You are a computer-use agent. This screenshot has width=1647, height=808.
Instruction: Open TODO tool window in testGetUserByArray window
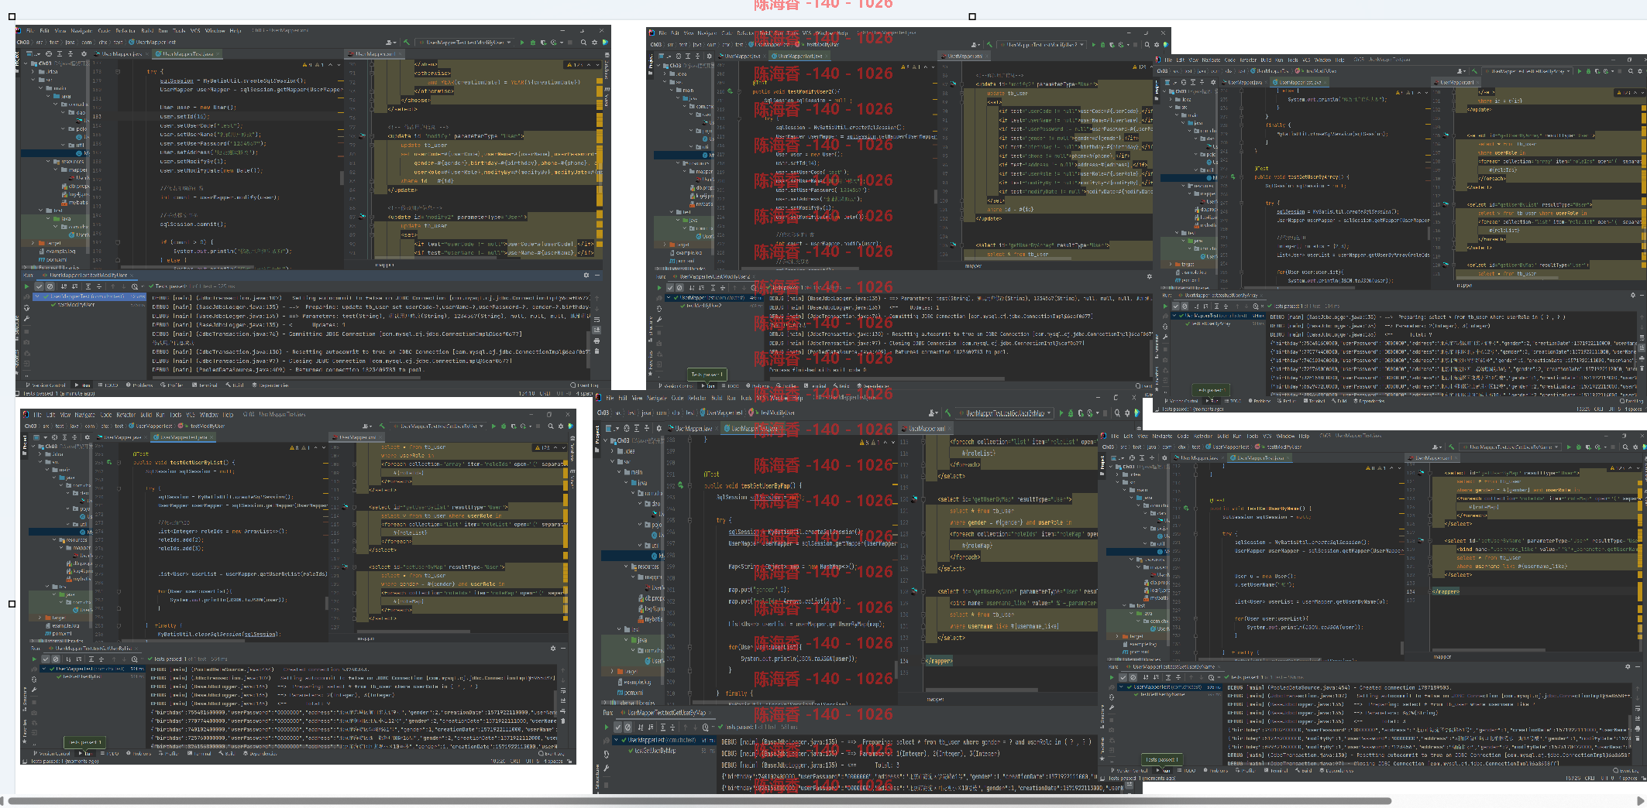pos(1233,401)
